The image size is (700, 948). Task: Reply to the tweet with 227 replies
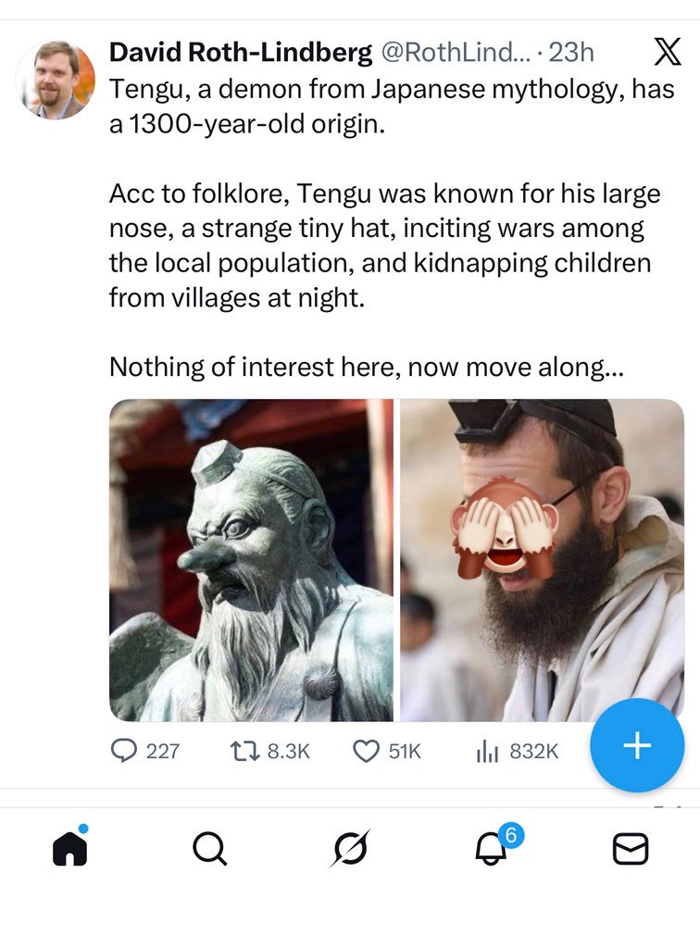[x=127, y=753]
